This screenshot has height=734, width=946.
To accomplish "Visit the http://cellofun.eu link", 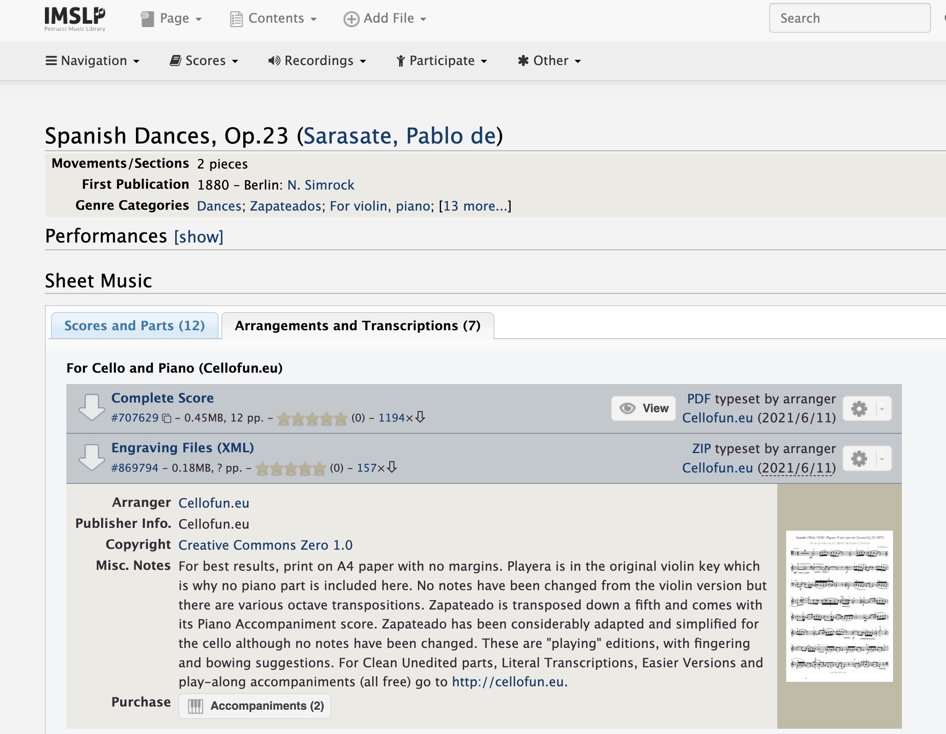I will (x=508, y=682).
